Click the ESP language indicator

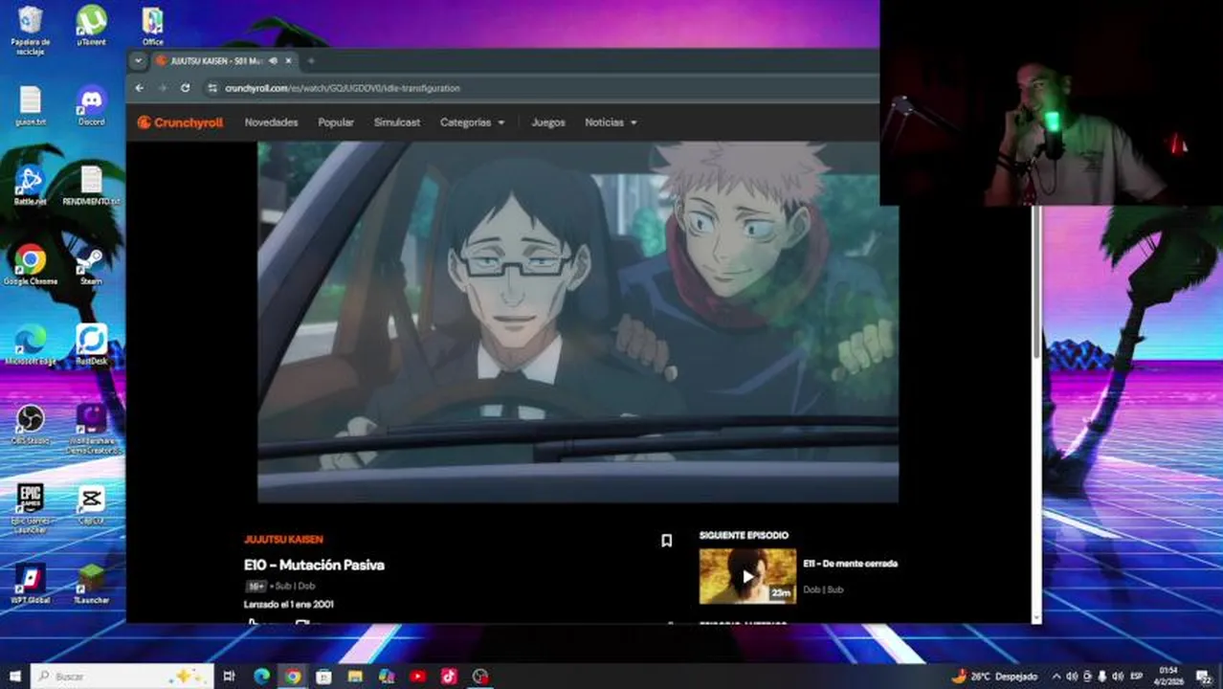point(1137,677)
